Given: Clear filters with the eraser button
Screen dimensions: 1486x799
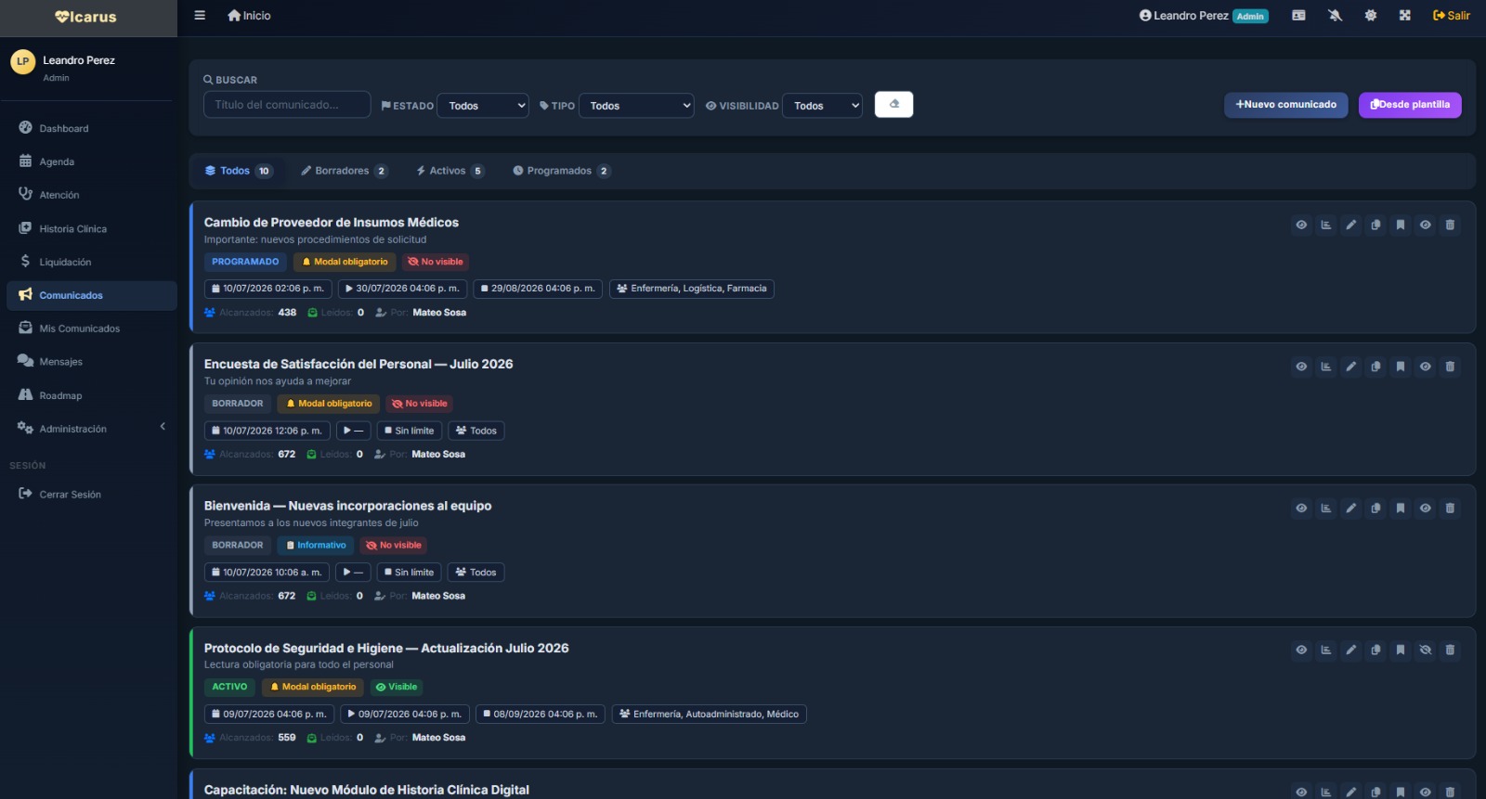Looking at the screenshot, I should click(893, 104).
